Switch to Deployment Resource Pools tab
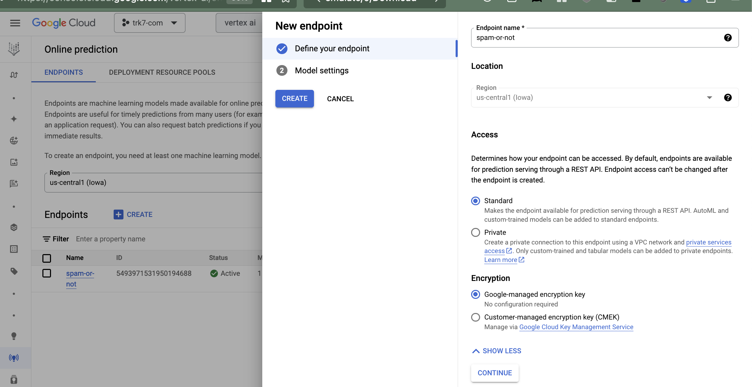 (162, 72)
